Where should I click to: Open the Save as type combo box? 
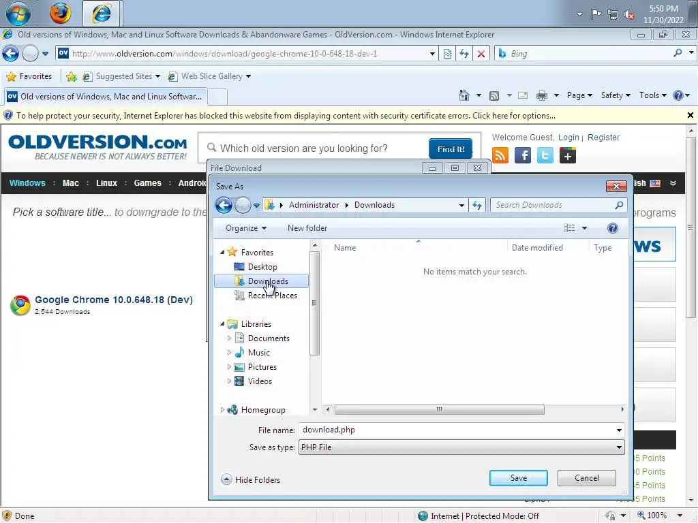461,447
